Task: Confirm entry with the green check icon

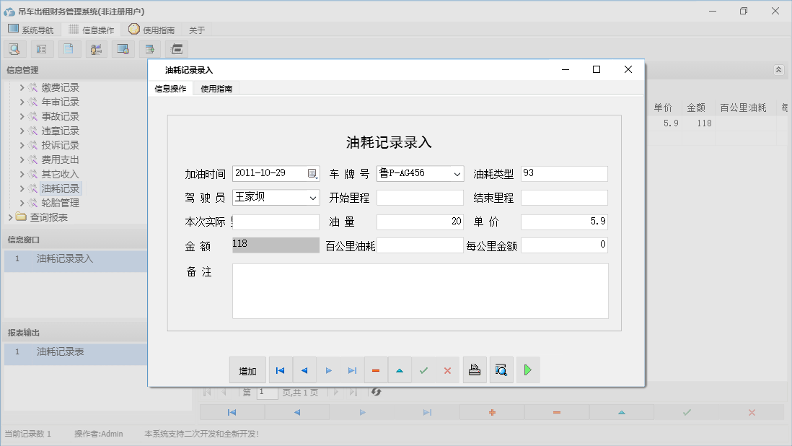Action: pyautogui.click(x=424, y=370)
